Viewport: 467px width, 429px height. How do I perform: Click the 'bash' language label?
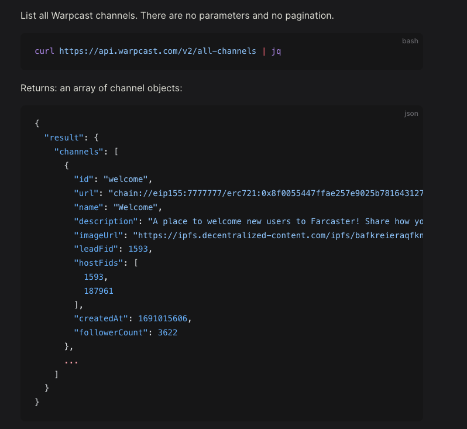click(410, 41)
